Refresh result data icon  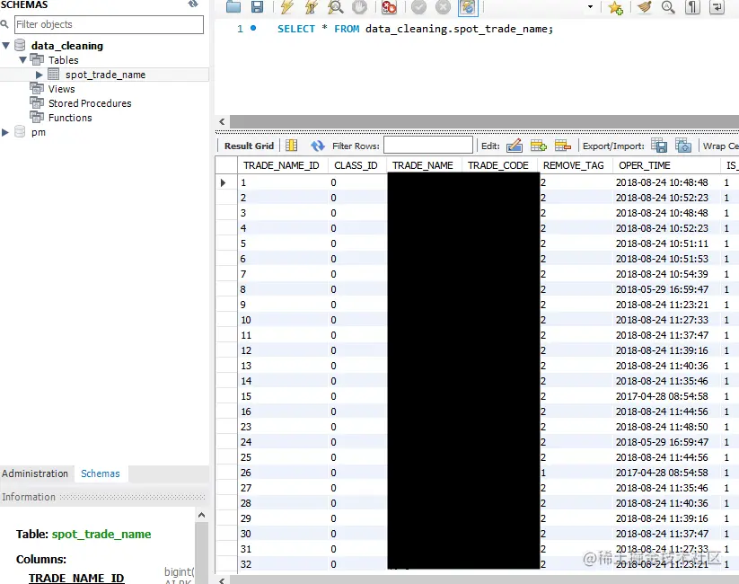tap(318, 146)
